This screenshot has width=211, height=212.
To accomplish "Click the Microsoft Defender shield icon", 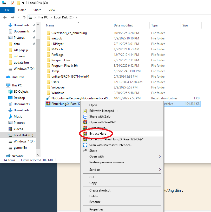I will coord(85,145).
